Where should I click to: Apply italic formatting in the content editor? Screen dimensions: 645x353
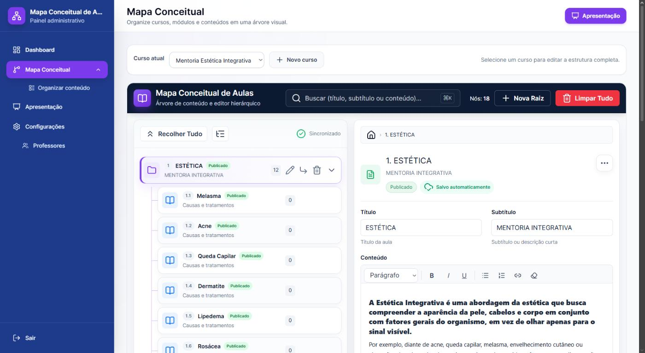(x=448, y=276)
